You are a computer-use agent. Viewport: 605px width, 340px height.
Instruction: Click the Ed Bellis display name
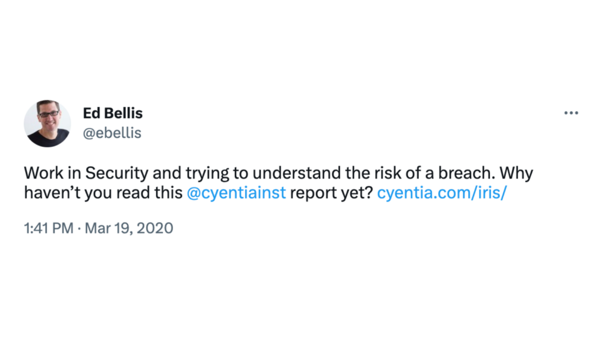pos(113,113)
